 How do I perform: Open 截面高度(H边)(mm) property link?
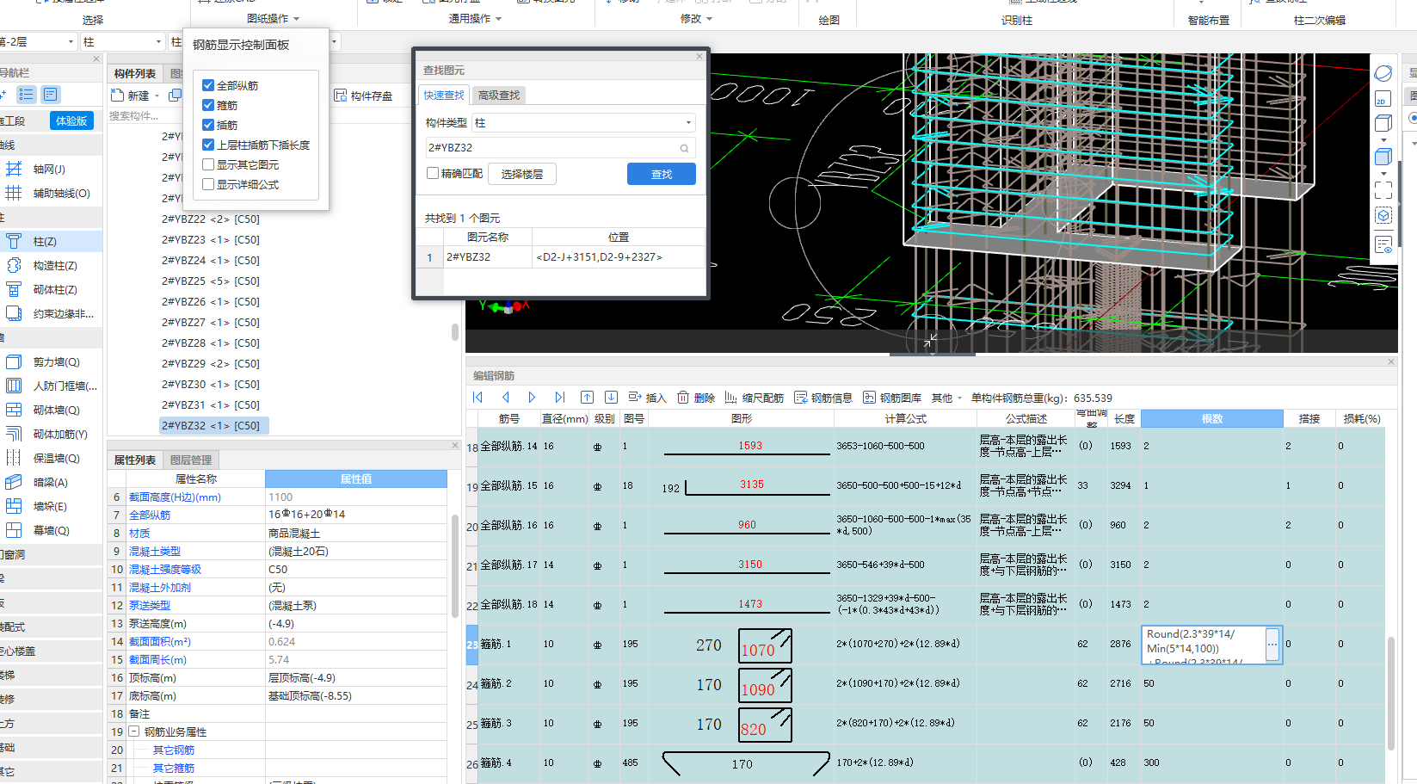(175, 497)
